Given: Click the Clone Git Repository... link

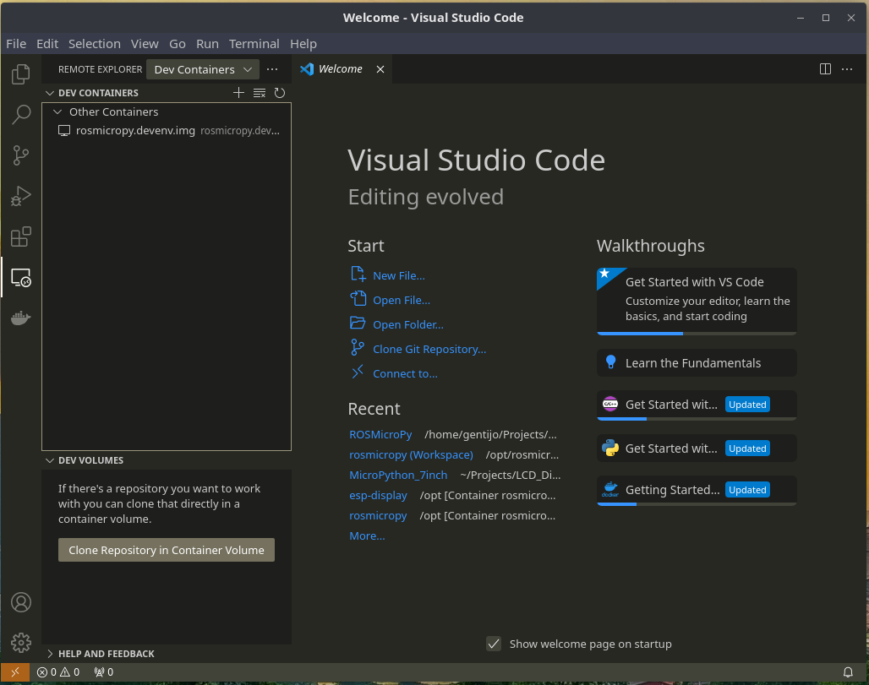Looking at the screenshot, I should 429,349.
